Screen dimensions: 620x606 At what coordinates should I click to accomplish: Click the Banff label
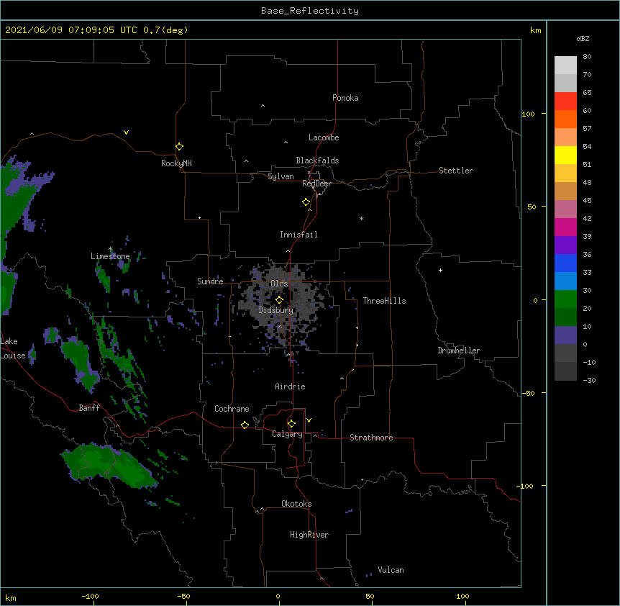click(x=89, y=408)
